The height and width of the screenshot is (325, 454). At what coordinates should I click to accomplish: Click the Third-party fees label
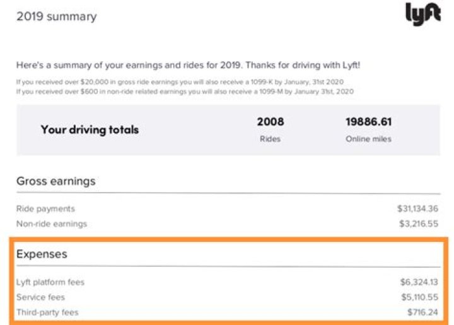click(x=48, y=312)
